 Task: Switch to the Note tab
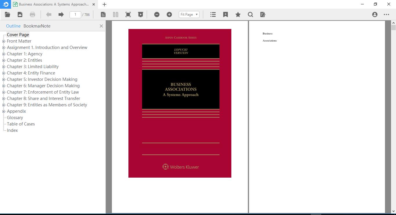pyautogui.click(x=46, y=26)
